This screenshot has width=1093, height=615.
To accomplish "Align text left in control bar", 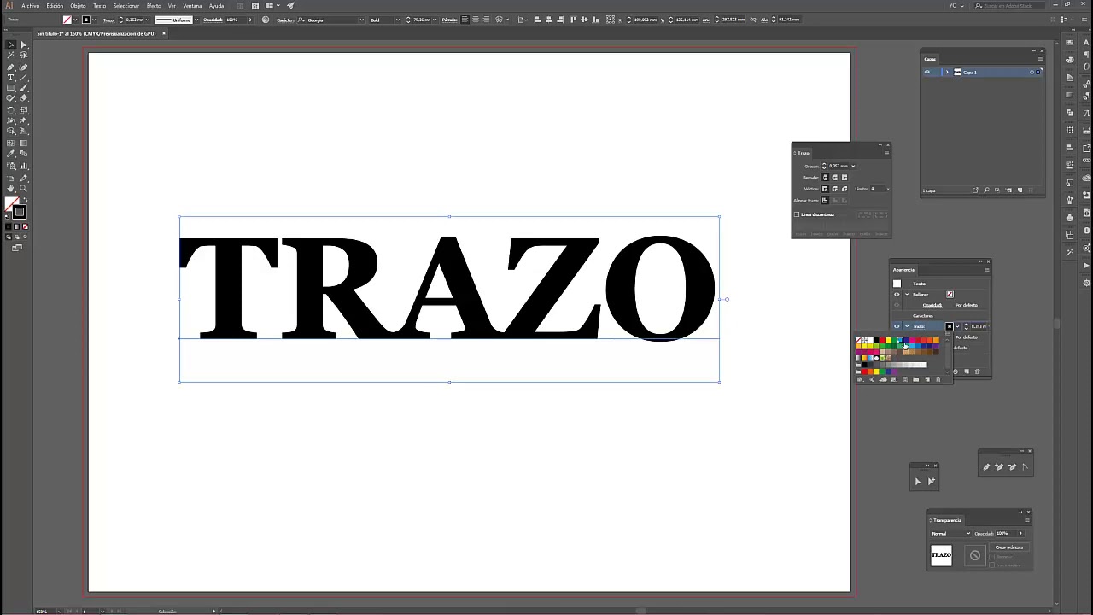I will pyautogui.click(x=465, y=20).
